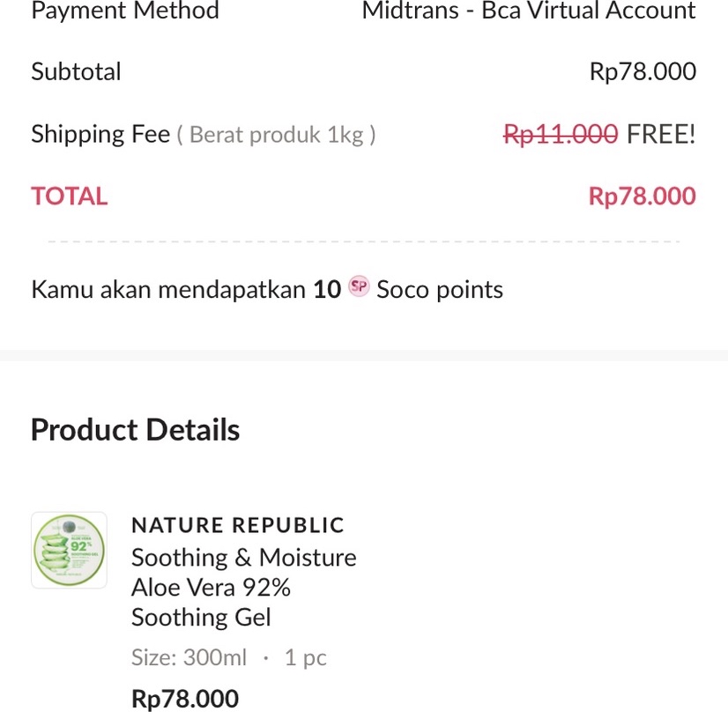
Task: Tap the Shipping Fee label
Action: (100, 134)
